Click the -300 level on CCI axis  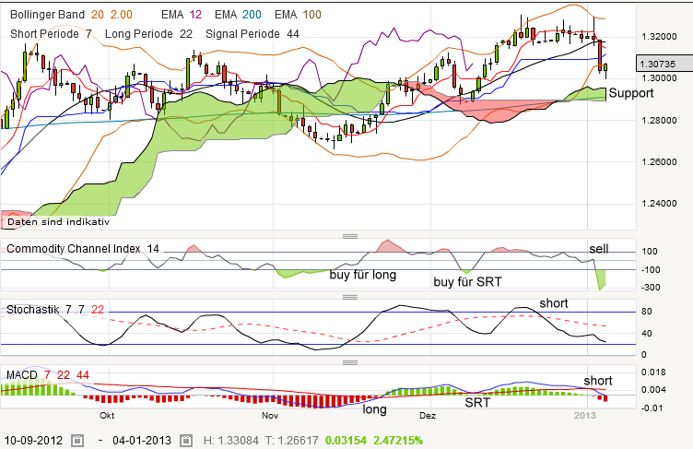pos(650,287)
